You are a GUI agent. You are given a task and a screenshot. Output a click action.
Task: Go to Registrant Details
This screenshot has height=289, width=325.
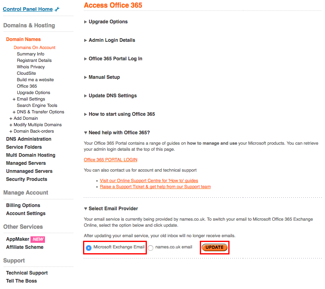click(x=34, y=60)
